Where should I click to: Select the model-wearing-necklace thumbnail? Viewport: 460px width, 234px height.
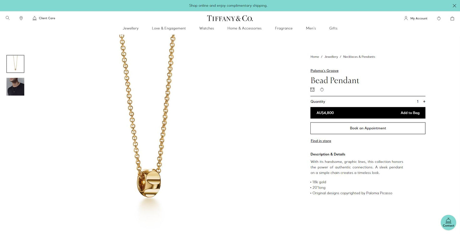[15, 87]
